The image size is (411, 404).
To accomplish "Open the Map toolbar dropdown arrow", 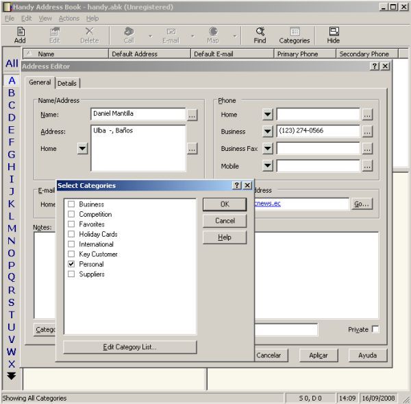I will 234,36.
